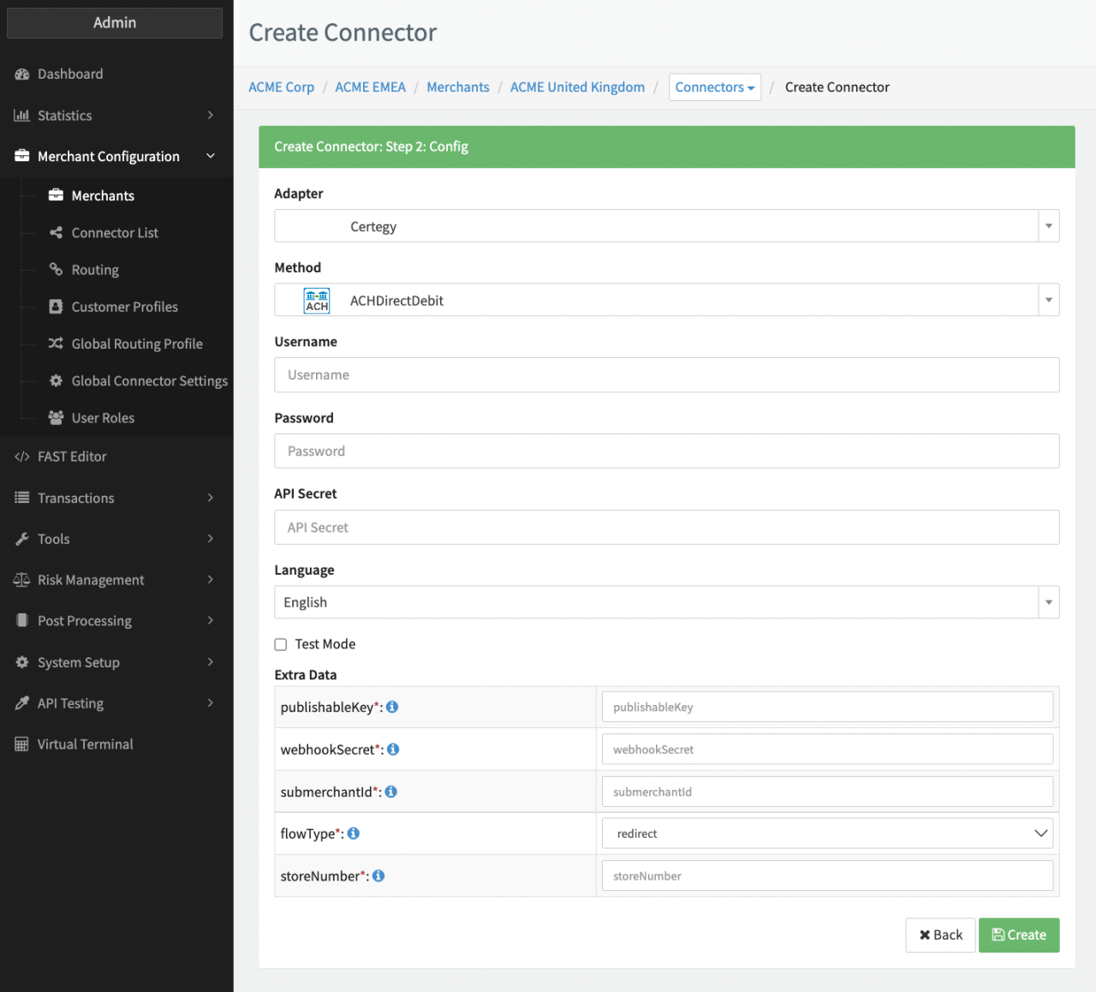The width and height of the screenshot is (1096, 992).
Task: Click the ACH method icon
Action: click(317, 301)
